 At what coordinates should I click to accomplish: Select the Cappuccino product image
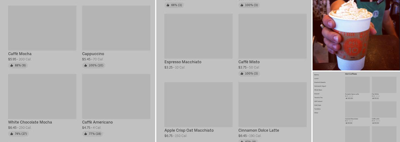[x=116, y=28]
